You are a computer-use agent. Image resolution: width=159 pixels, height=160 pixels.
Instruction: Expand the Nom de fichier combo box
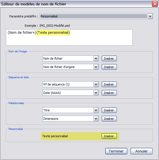coord(96,58)
